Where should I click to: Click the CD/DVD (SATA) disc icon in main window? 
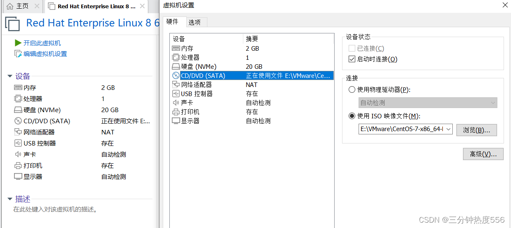18,121
